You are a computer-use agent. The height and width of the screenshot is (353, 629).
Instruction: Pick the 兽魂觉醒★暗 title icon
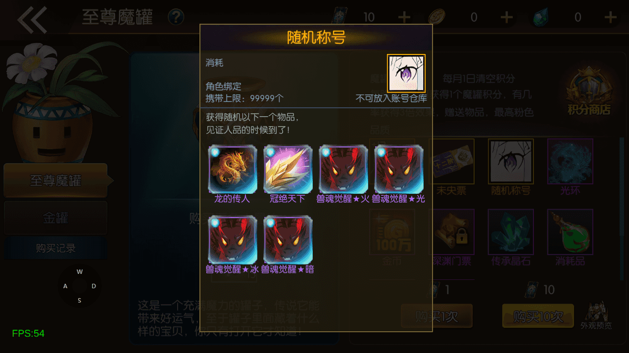[x=288, y=240]
